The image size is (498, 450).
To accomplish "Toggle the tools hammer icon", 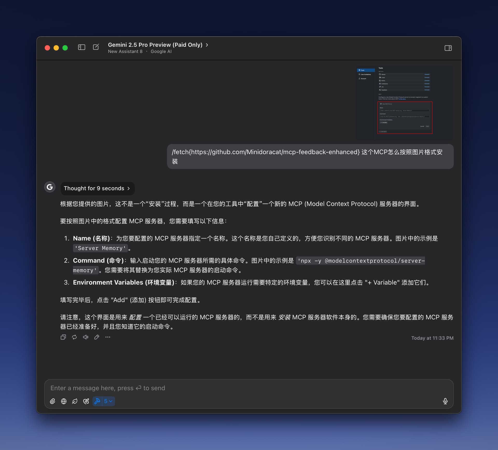I will pyautogui.click(x=98, y=401).
